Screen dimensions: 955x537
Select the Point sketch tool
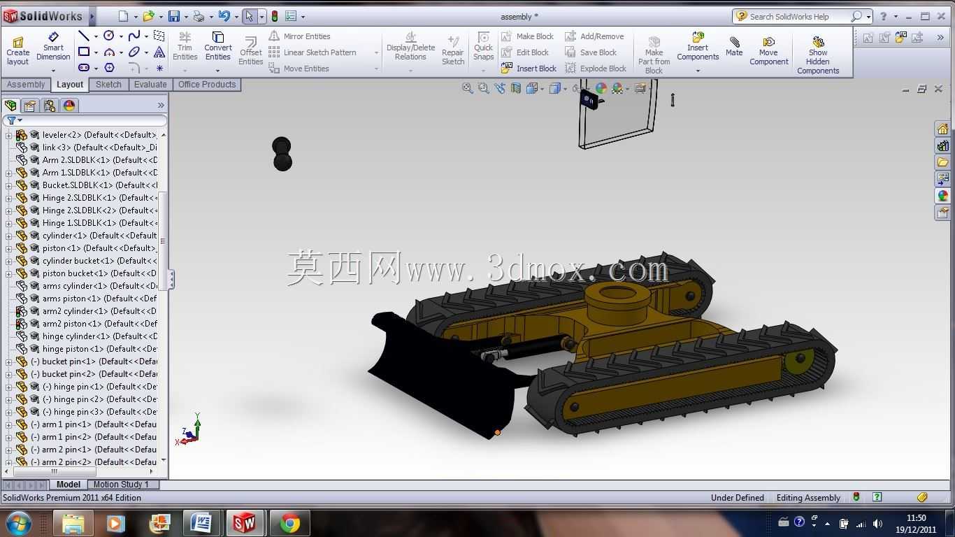[x=159, y=68]
